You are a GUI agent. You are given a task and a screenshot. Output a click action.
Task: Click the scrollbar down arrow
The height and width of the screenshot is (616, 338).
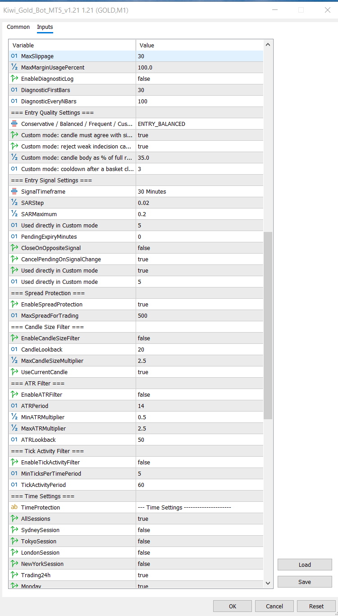click(268, 583)
